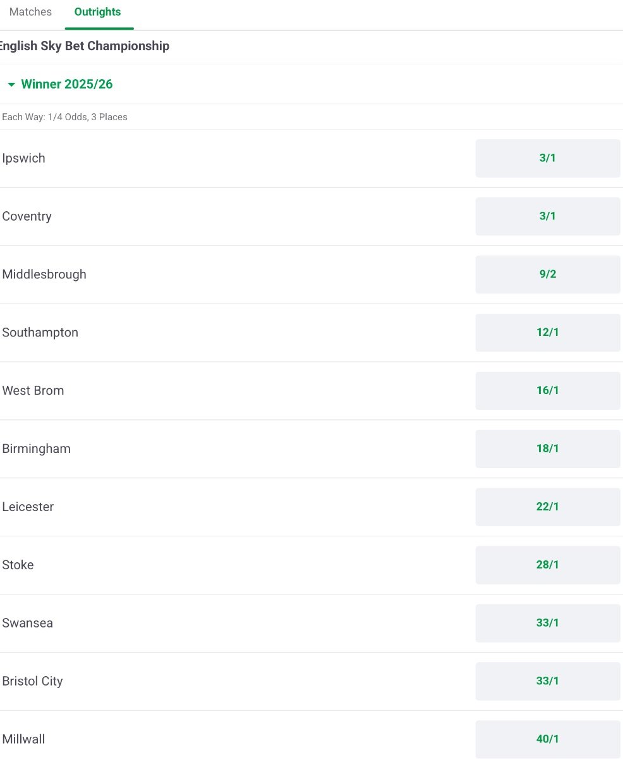The image size is (623, 759).
Task: Click Birmingham 18/1 odds button
Action: tap(547, 449)
